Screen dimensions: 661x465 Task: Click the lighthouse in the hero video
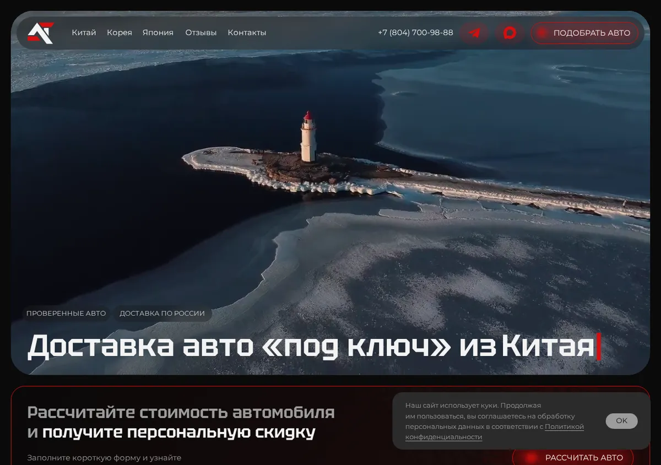[308, 137]
